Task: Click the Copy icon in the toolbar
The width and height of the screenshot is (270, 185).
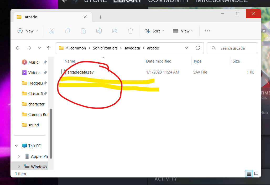Action: [x=67, y=31]
